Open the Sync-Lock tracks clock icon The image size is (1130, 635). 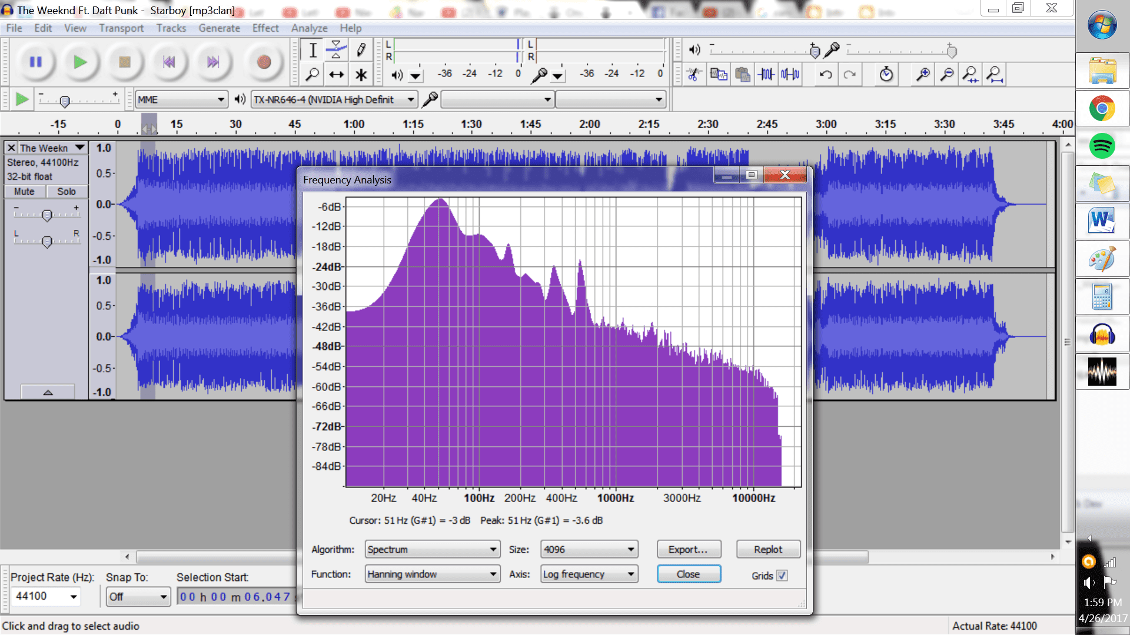tap(886, 75)
